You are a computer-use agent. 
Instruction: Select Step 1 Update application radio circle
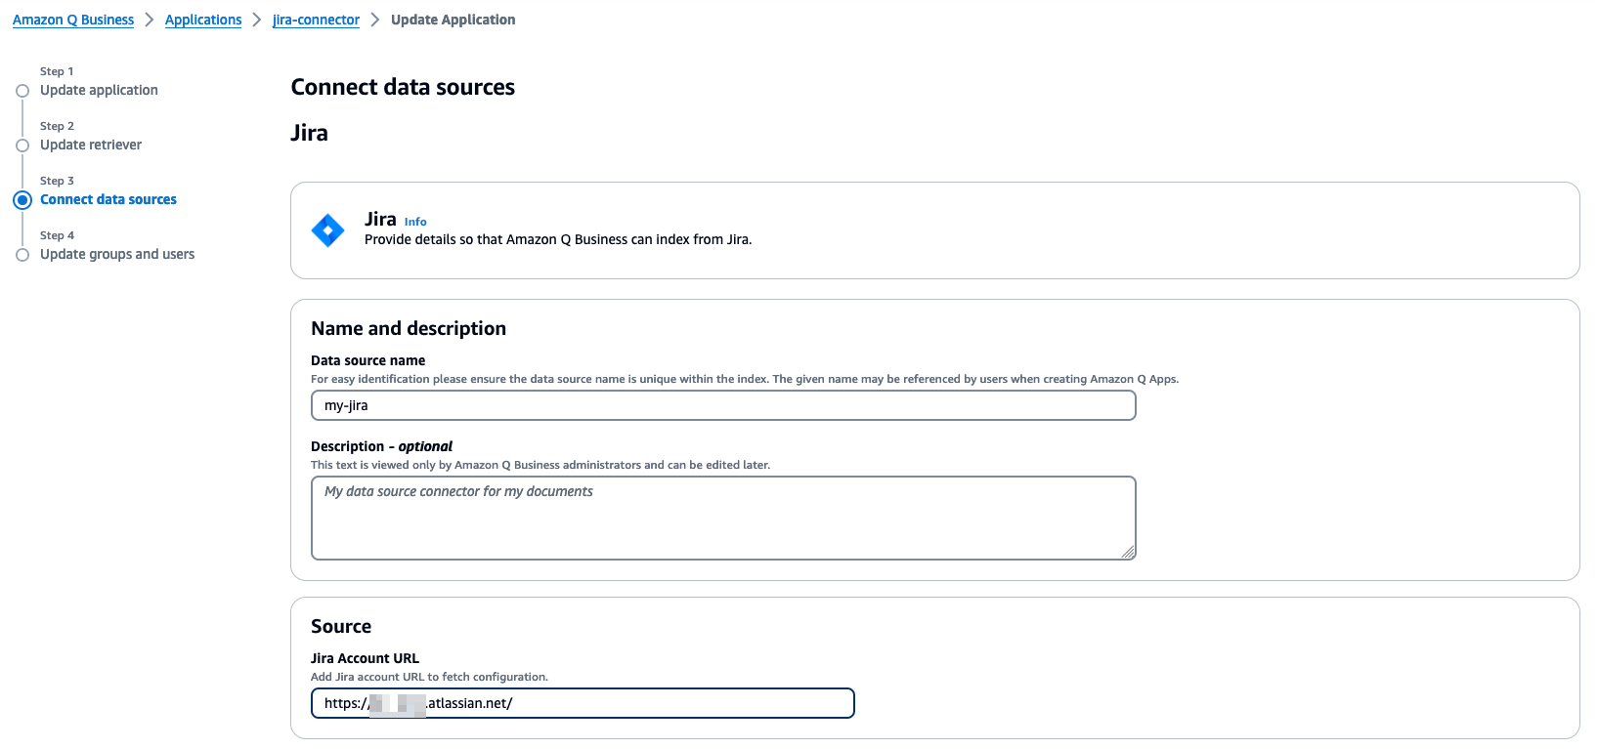click(22, 90)
